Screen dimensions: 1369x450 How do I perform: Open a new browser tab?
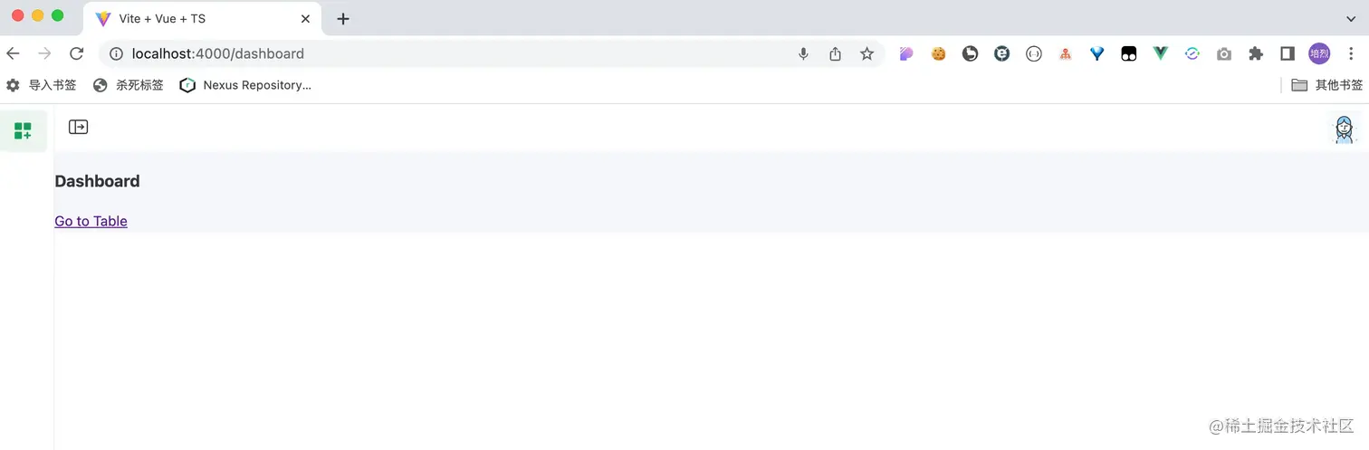pyautogui.click(x=343, y=19)
